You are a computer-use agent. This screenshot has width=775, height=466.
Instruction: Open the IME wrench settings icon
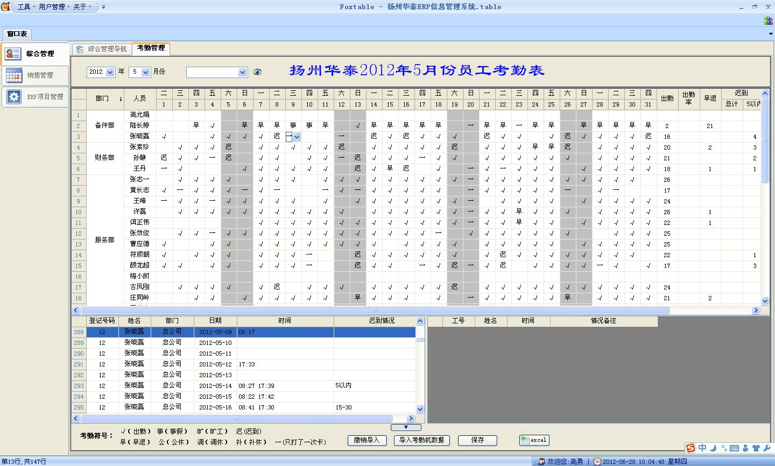tap(766, 448)
